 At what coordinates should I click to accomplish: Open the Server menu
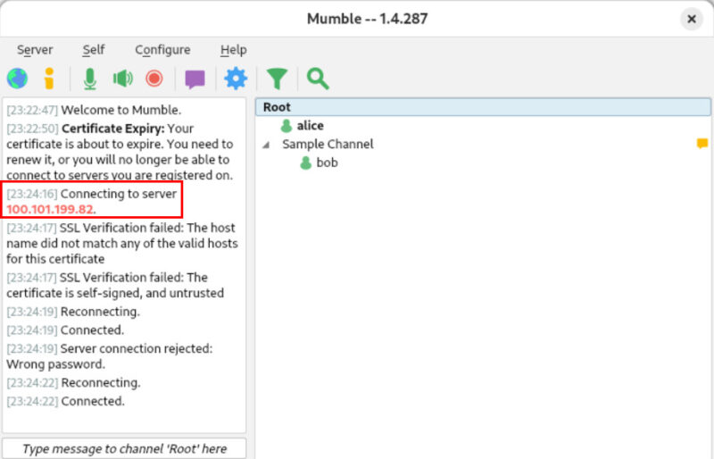pos(35,50)
